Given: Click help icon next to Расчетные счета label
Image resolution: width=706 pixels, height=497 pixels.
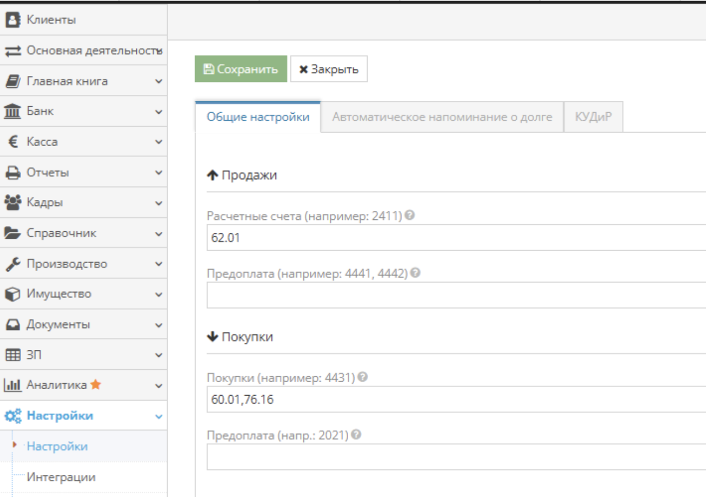Looking at the screenshot, I should (x=410, y=215).
